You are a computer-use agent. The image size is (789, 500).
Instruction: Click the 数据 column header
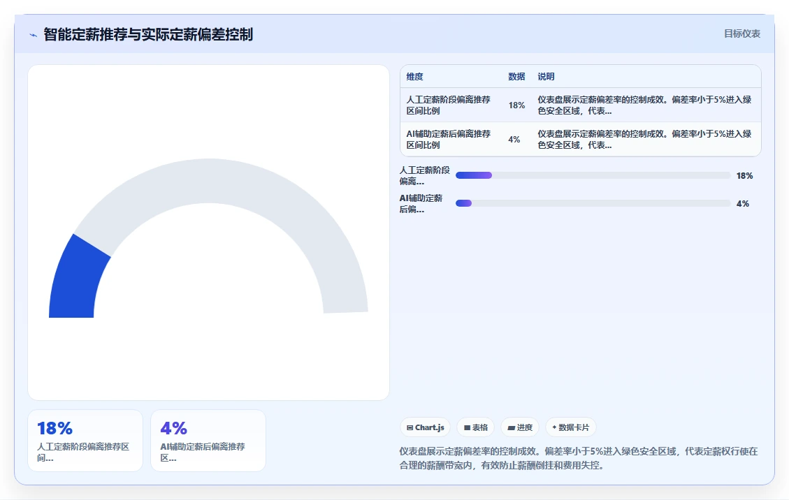pos(516,76)
